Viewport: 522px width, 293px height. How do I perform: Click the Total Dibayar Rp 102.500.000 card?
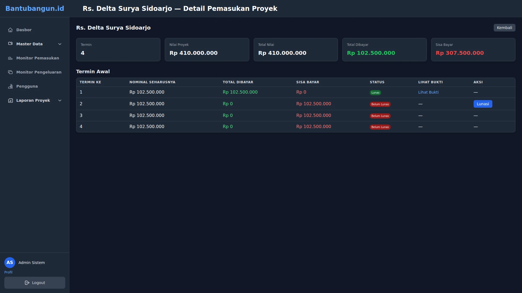[384, 50]
